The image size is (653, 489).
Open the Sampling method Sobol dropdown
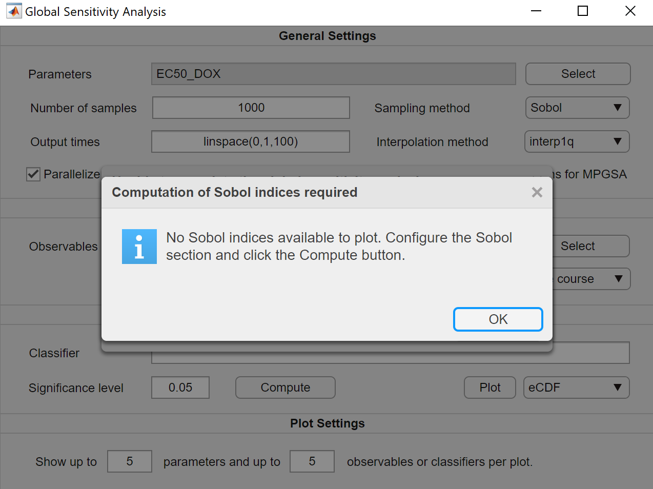pos(577,108)
